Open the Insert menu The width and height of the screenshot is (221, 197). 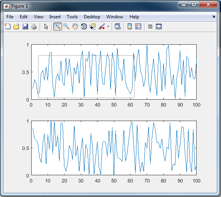pos(55,17)
